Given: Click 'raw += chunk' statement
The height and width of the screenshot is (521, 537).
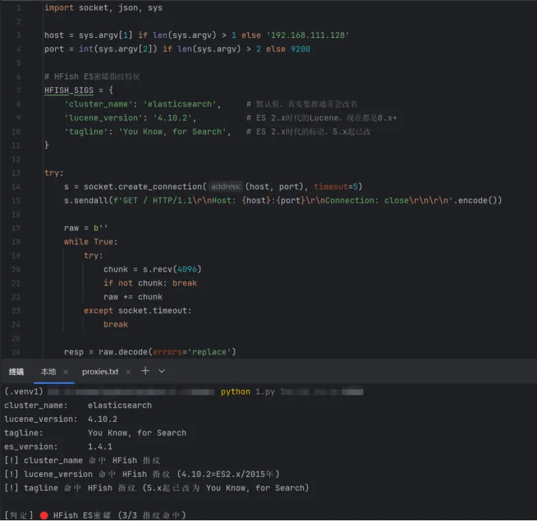Looking at the screenshot, I should pyautogui.click(x=133, y=297).
